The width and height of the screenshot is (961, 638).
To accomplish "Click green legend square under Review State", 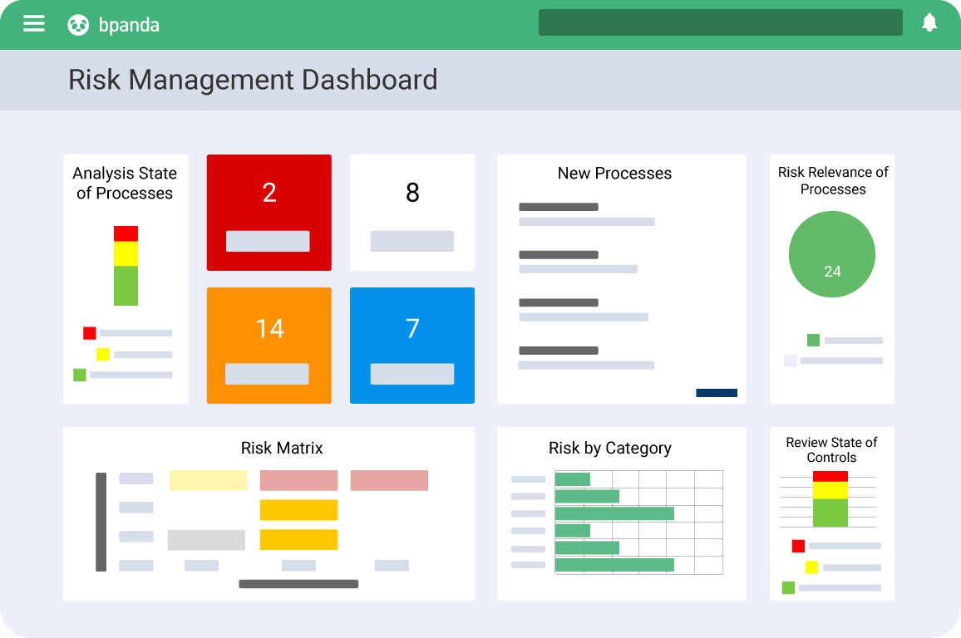I will [788, 588].
